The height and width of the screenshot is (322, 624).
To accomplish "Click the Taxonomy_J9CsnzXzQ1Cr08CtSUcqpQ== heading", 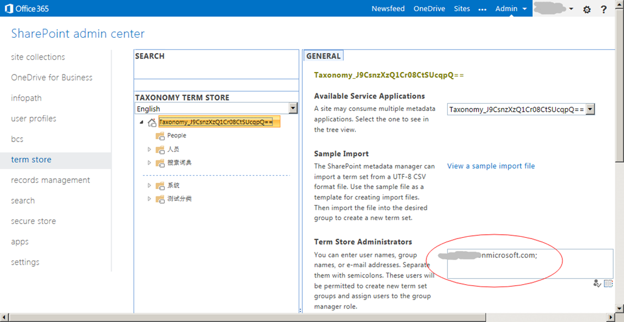I will click(389, 75).
